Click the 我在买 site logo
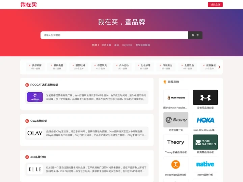The image size is (243, 182). [29, 5]
